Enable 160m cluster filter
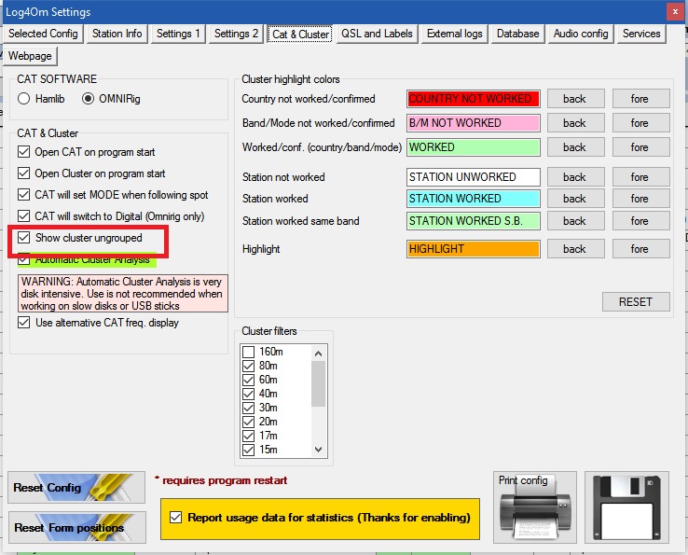The image size is (688, 555). point(248,352)
